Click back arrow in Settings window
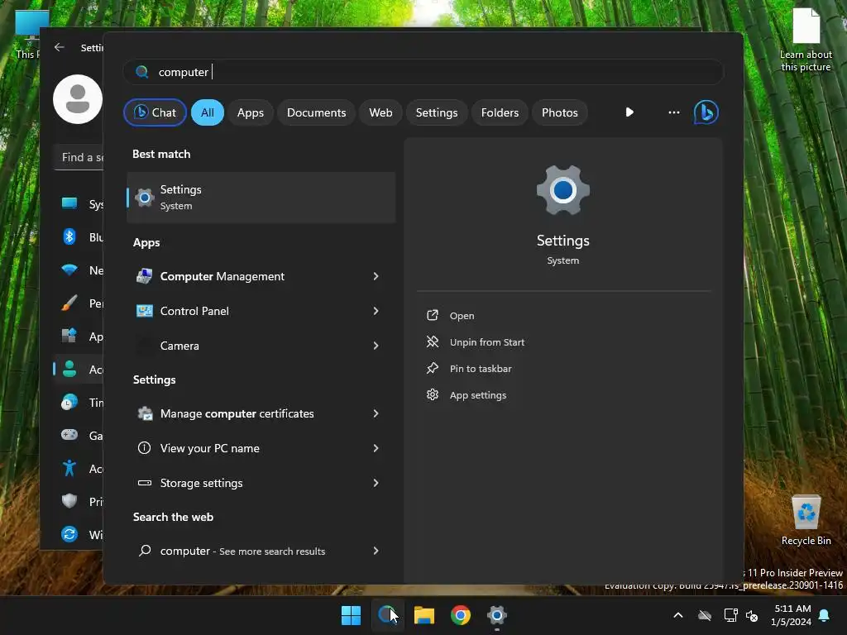Image resolution: width=847 pixels, height=635 pixels. [x=60, y=47]
